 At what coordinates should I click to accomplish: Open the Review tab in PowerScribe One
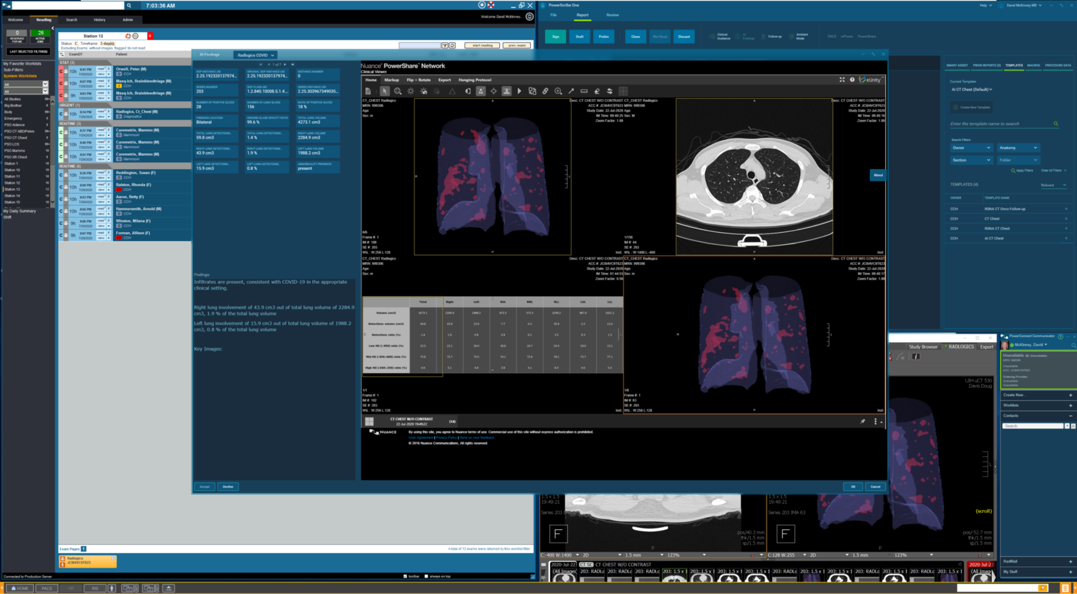click(612, 15)
